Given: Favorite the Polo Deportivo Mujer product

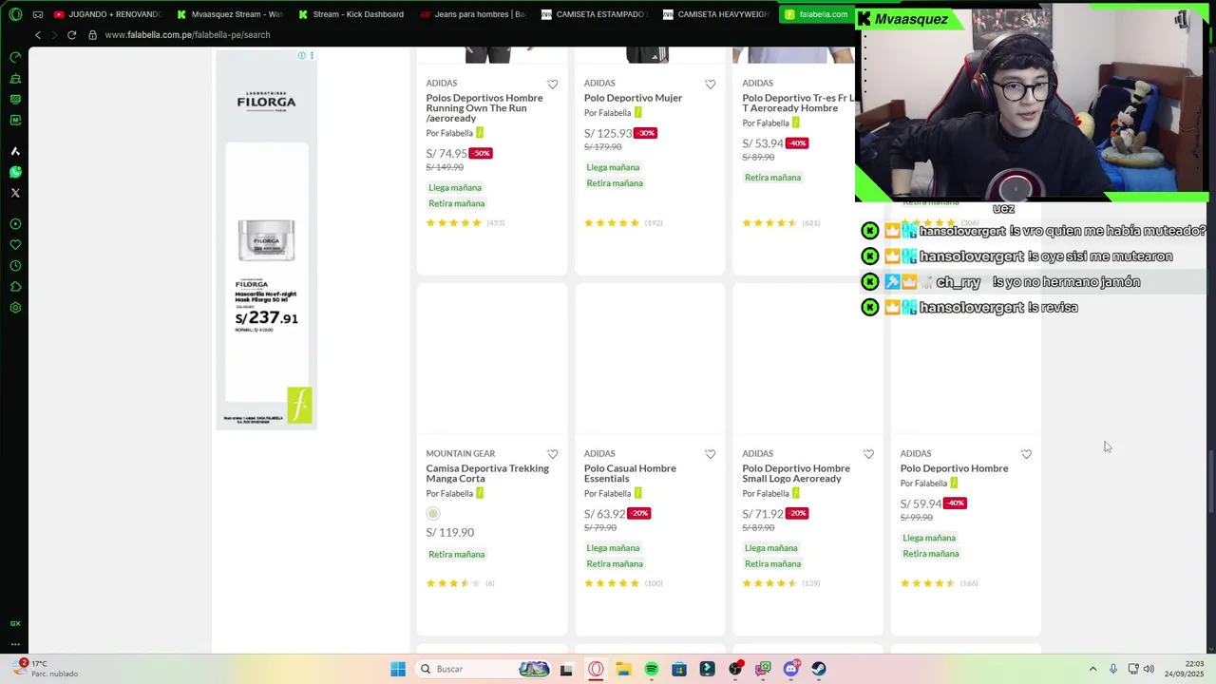Looking at the screenshot, I should point(710,85).
